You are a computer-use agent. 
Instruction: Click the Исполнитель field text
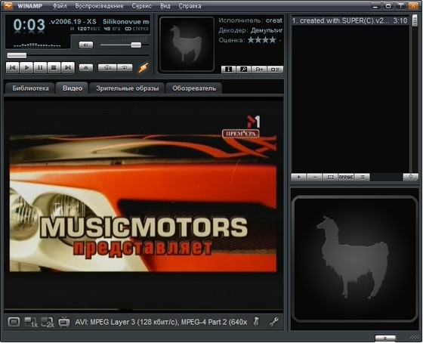pyautogui.click(x=250, y=20)
